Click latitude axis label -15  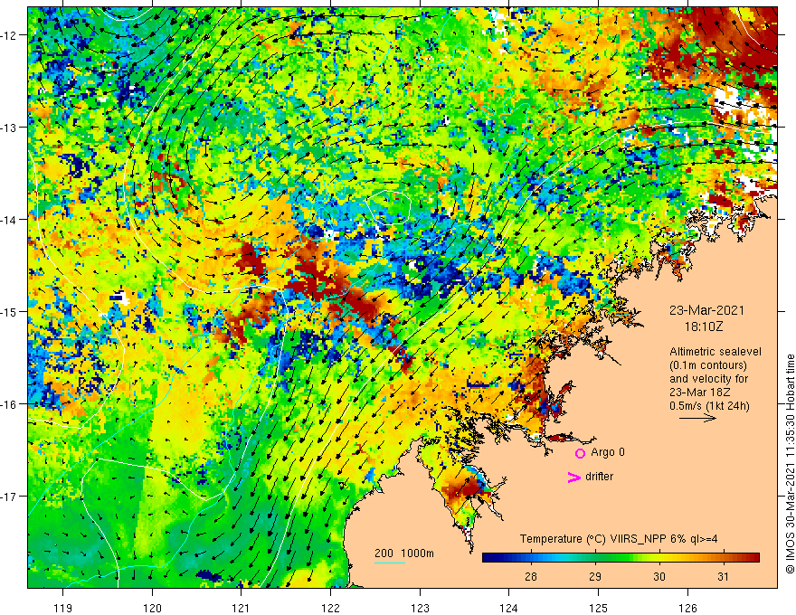click(10, 311)
